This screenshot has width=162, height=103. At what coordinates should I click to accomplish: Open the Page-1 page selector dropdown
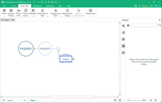20,100
